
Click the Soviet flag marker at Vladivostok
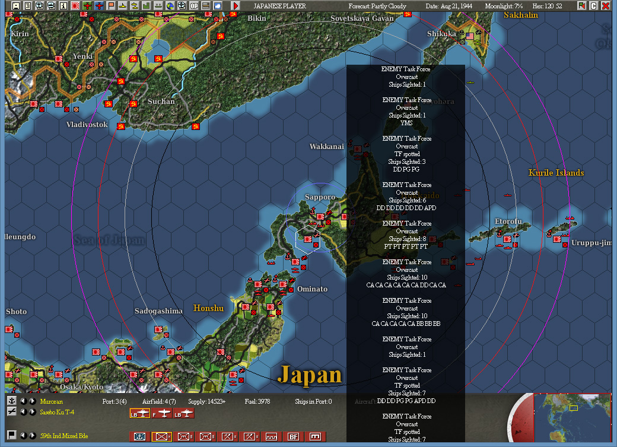[x=121, y=126]
